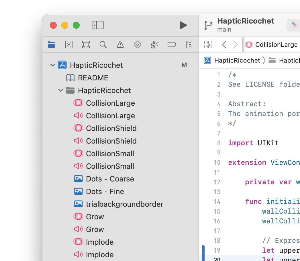300x261 pixels.
Task: Open the Report navigator icon
Action: [x=189, y=45]
